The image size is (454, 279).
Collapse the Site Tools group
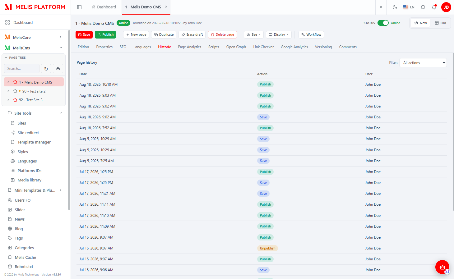(x=61, y=113)
